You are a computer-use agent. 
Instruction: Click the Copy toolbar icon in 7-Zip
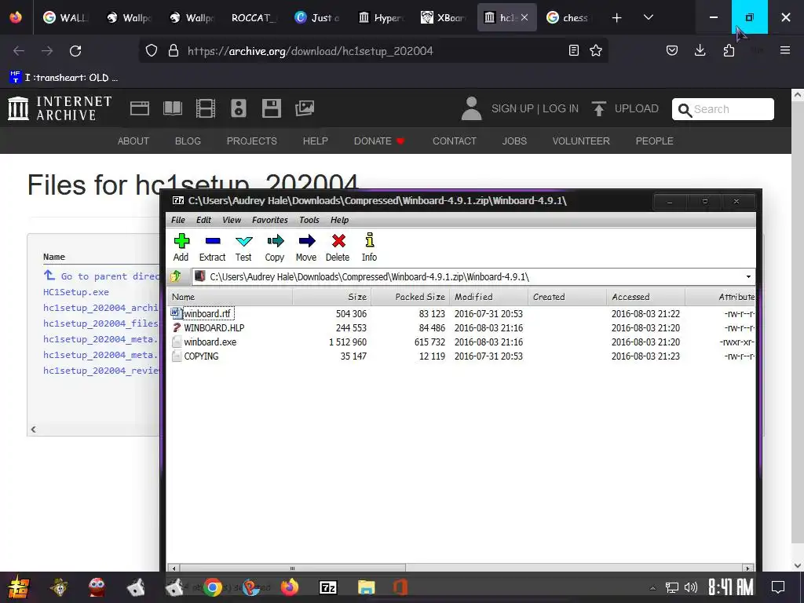coord(275,247)
